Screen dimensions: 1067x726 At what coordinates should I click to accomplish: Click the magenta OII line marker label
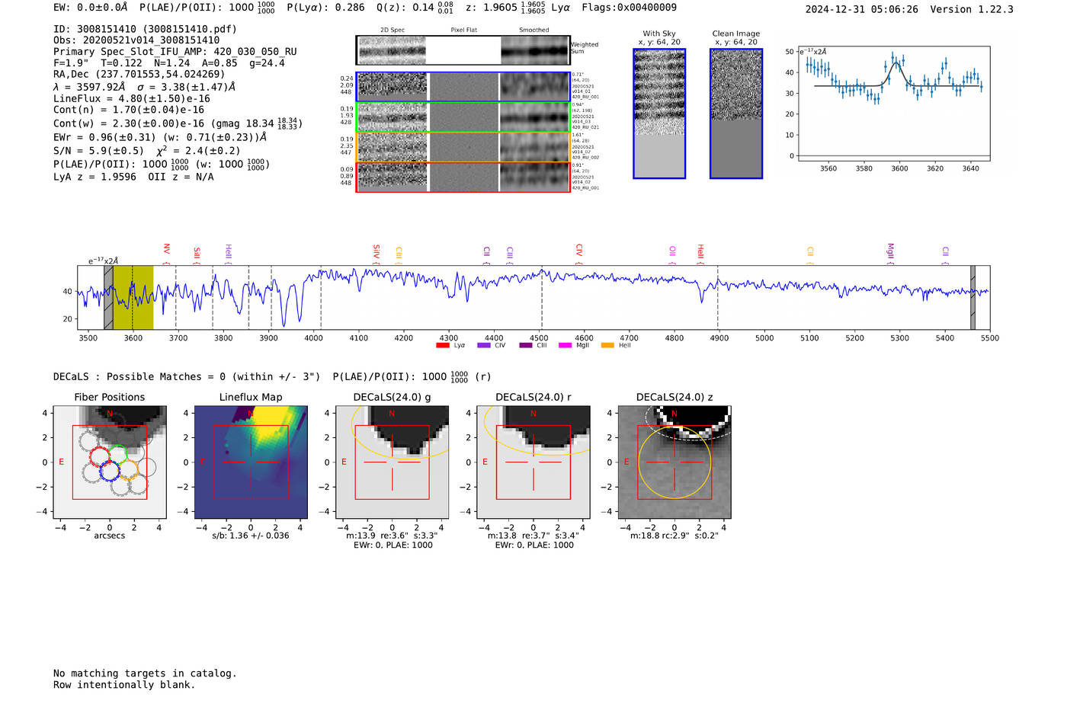pyautogui.click(x=671, y=251)
